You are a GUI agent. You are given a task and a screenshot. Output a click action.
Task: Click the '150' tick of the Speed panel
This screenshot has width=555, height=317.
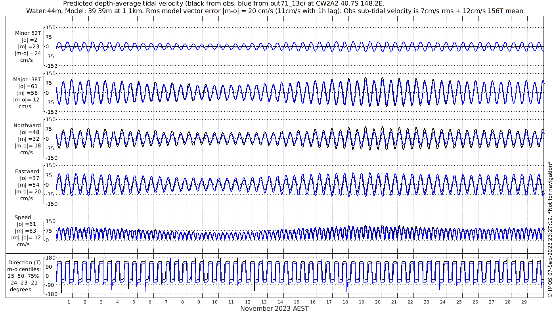(51, 221)
